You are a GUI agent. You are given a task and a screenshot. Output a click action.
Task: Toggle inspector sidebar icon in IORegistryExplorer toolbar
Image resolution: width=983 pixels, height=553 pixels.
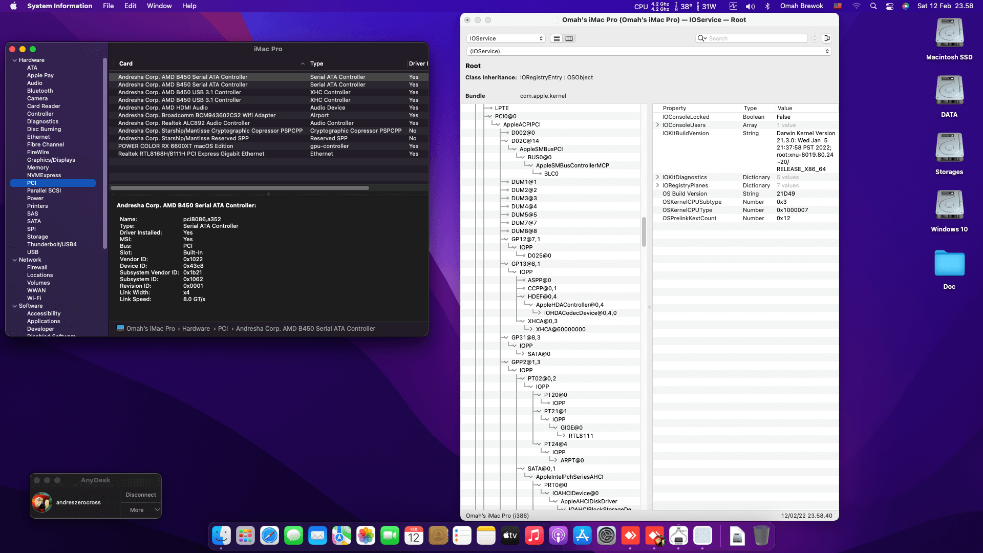coord(827,38)
